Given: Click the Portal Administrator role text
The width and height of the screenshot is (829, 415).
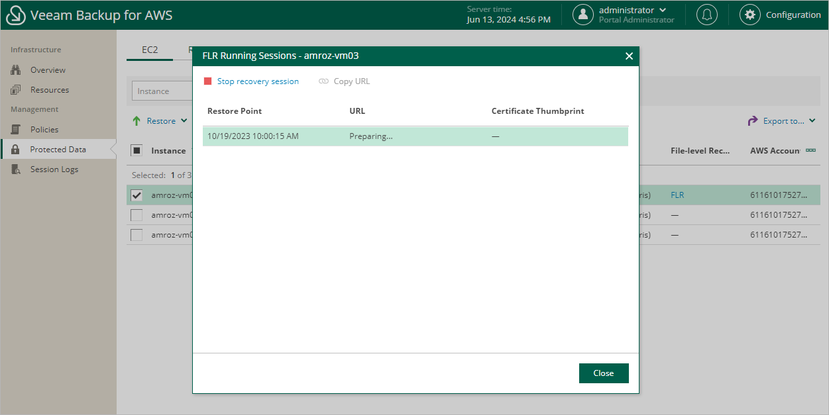Looking at the screenshot, I should point(637,20).
